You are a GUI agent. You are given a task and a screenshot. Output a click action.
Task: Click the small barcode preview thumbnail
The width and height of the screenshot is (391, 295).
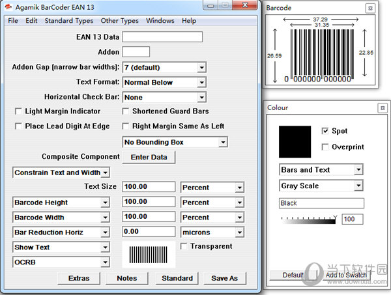149,255
